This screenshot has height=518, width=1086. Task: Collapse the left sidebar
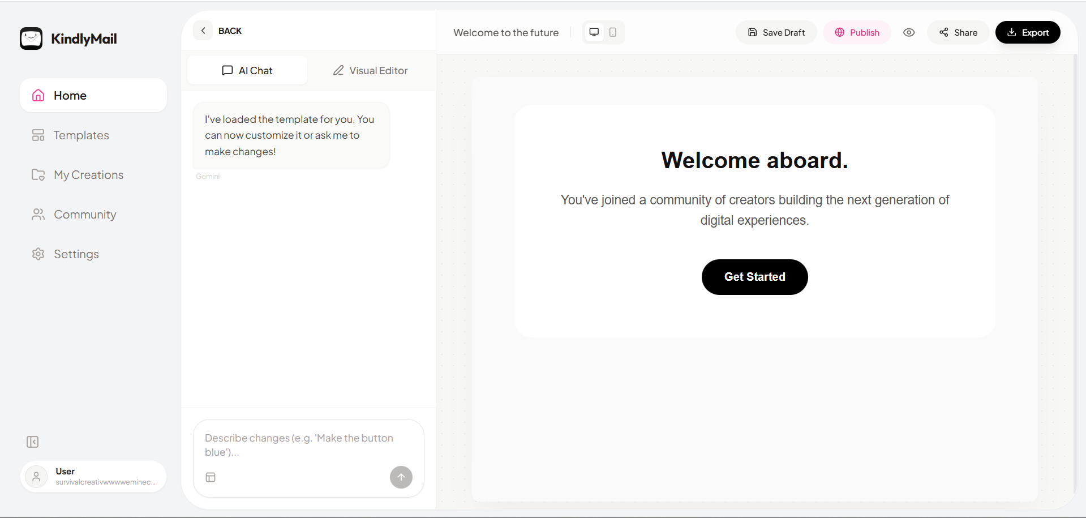32,442
